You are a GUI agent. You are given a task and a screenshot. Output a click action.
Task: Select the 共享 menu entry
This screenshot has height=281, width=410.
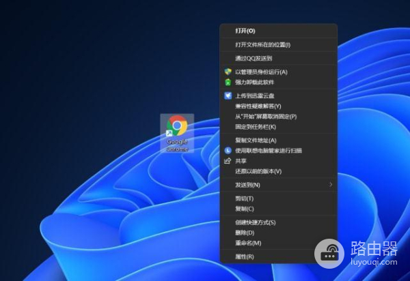(x=279, y=161)
